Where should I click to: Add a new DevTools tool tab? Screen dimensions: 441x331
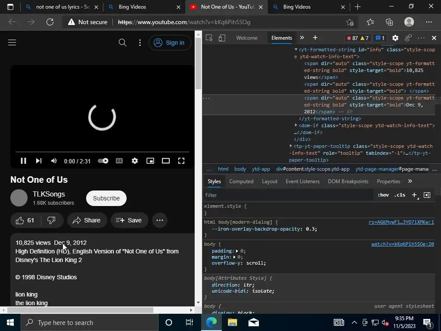[x=315, y=38]
